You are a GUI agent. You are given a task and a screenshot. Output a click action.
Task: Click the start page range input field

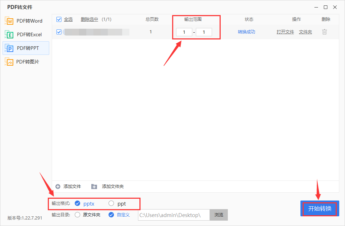[x=184, y=32]
